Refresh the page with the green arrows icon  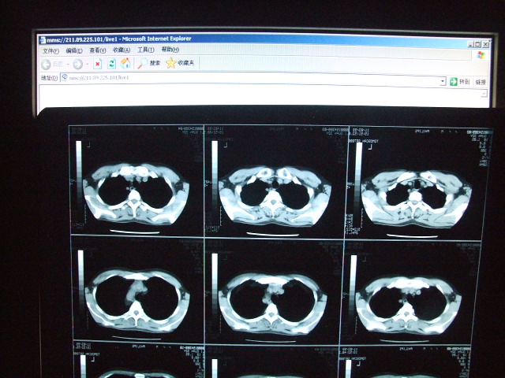(111, 64)
